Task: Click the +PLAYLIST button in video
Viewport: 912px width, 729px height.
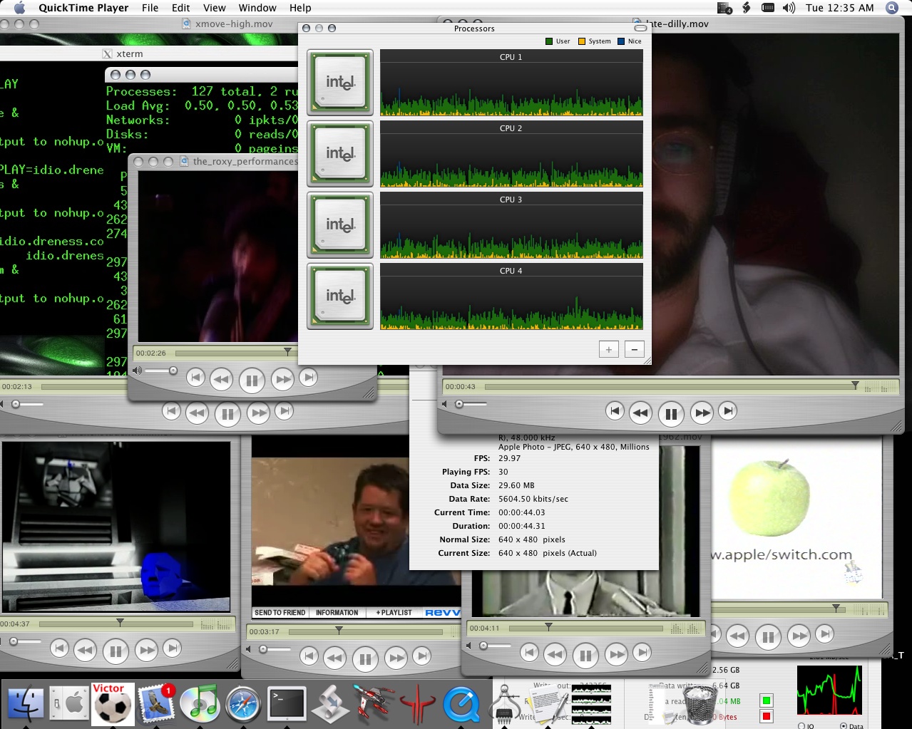Action: [x=394, y=613]
